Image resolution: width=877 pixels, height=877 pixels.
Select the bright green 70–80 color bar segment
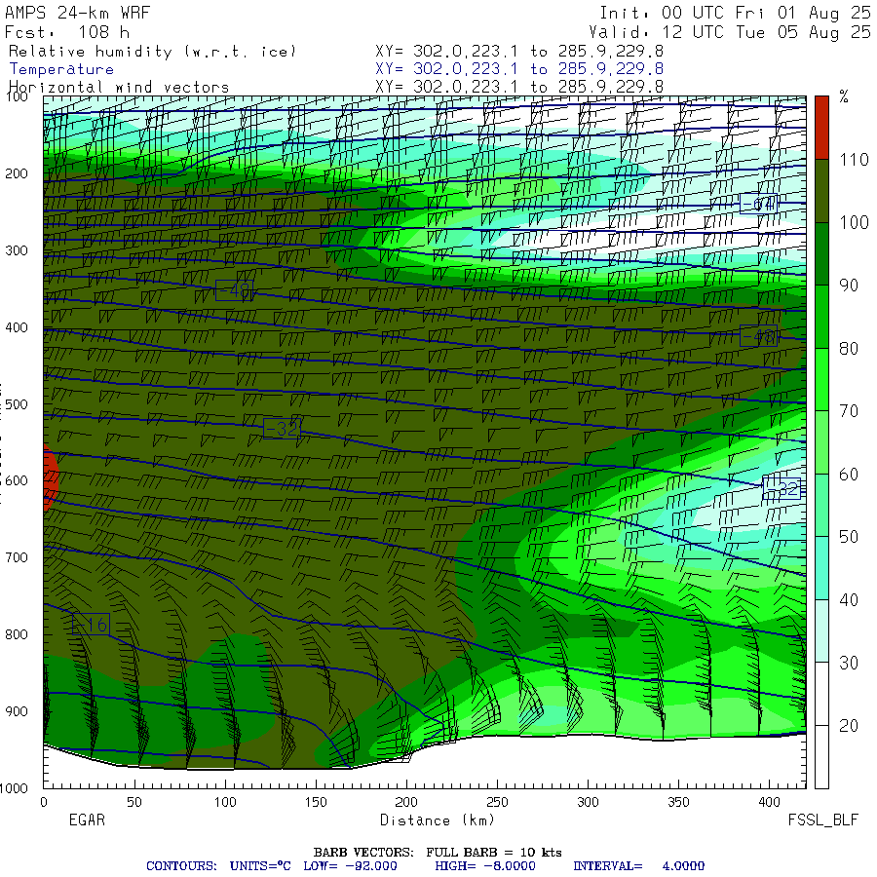pos(821,380)
